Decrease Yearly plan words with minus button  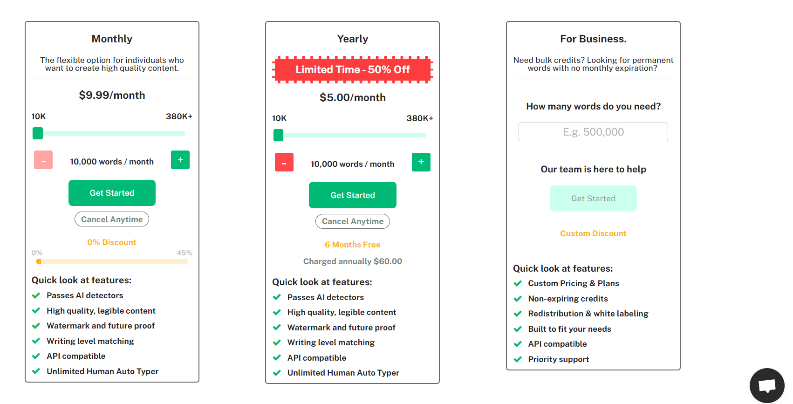[x=284, y=162]
